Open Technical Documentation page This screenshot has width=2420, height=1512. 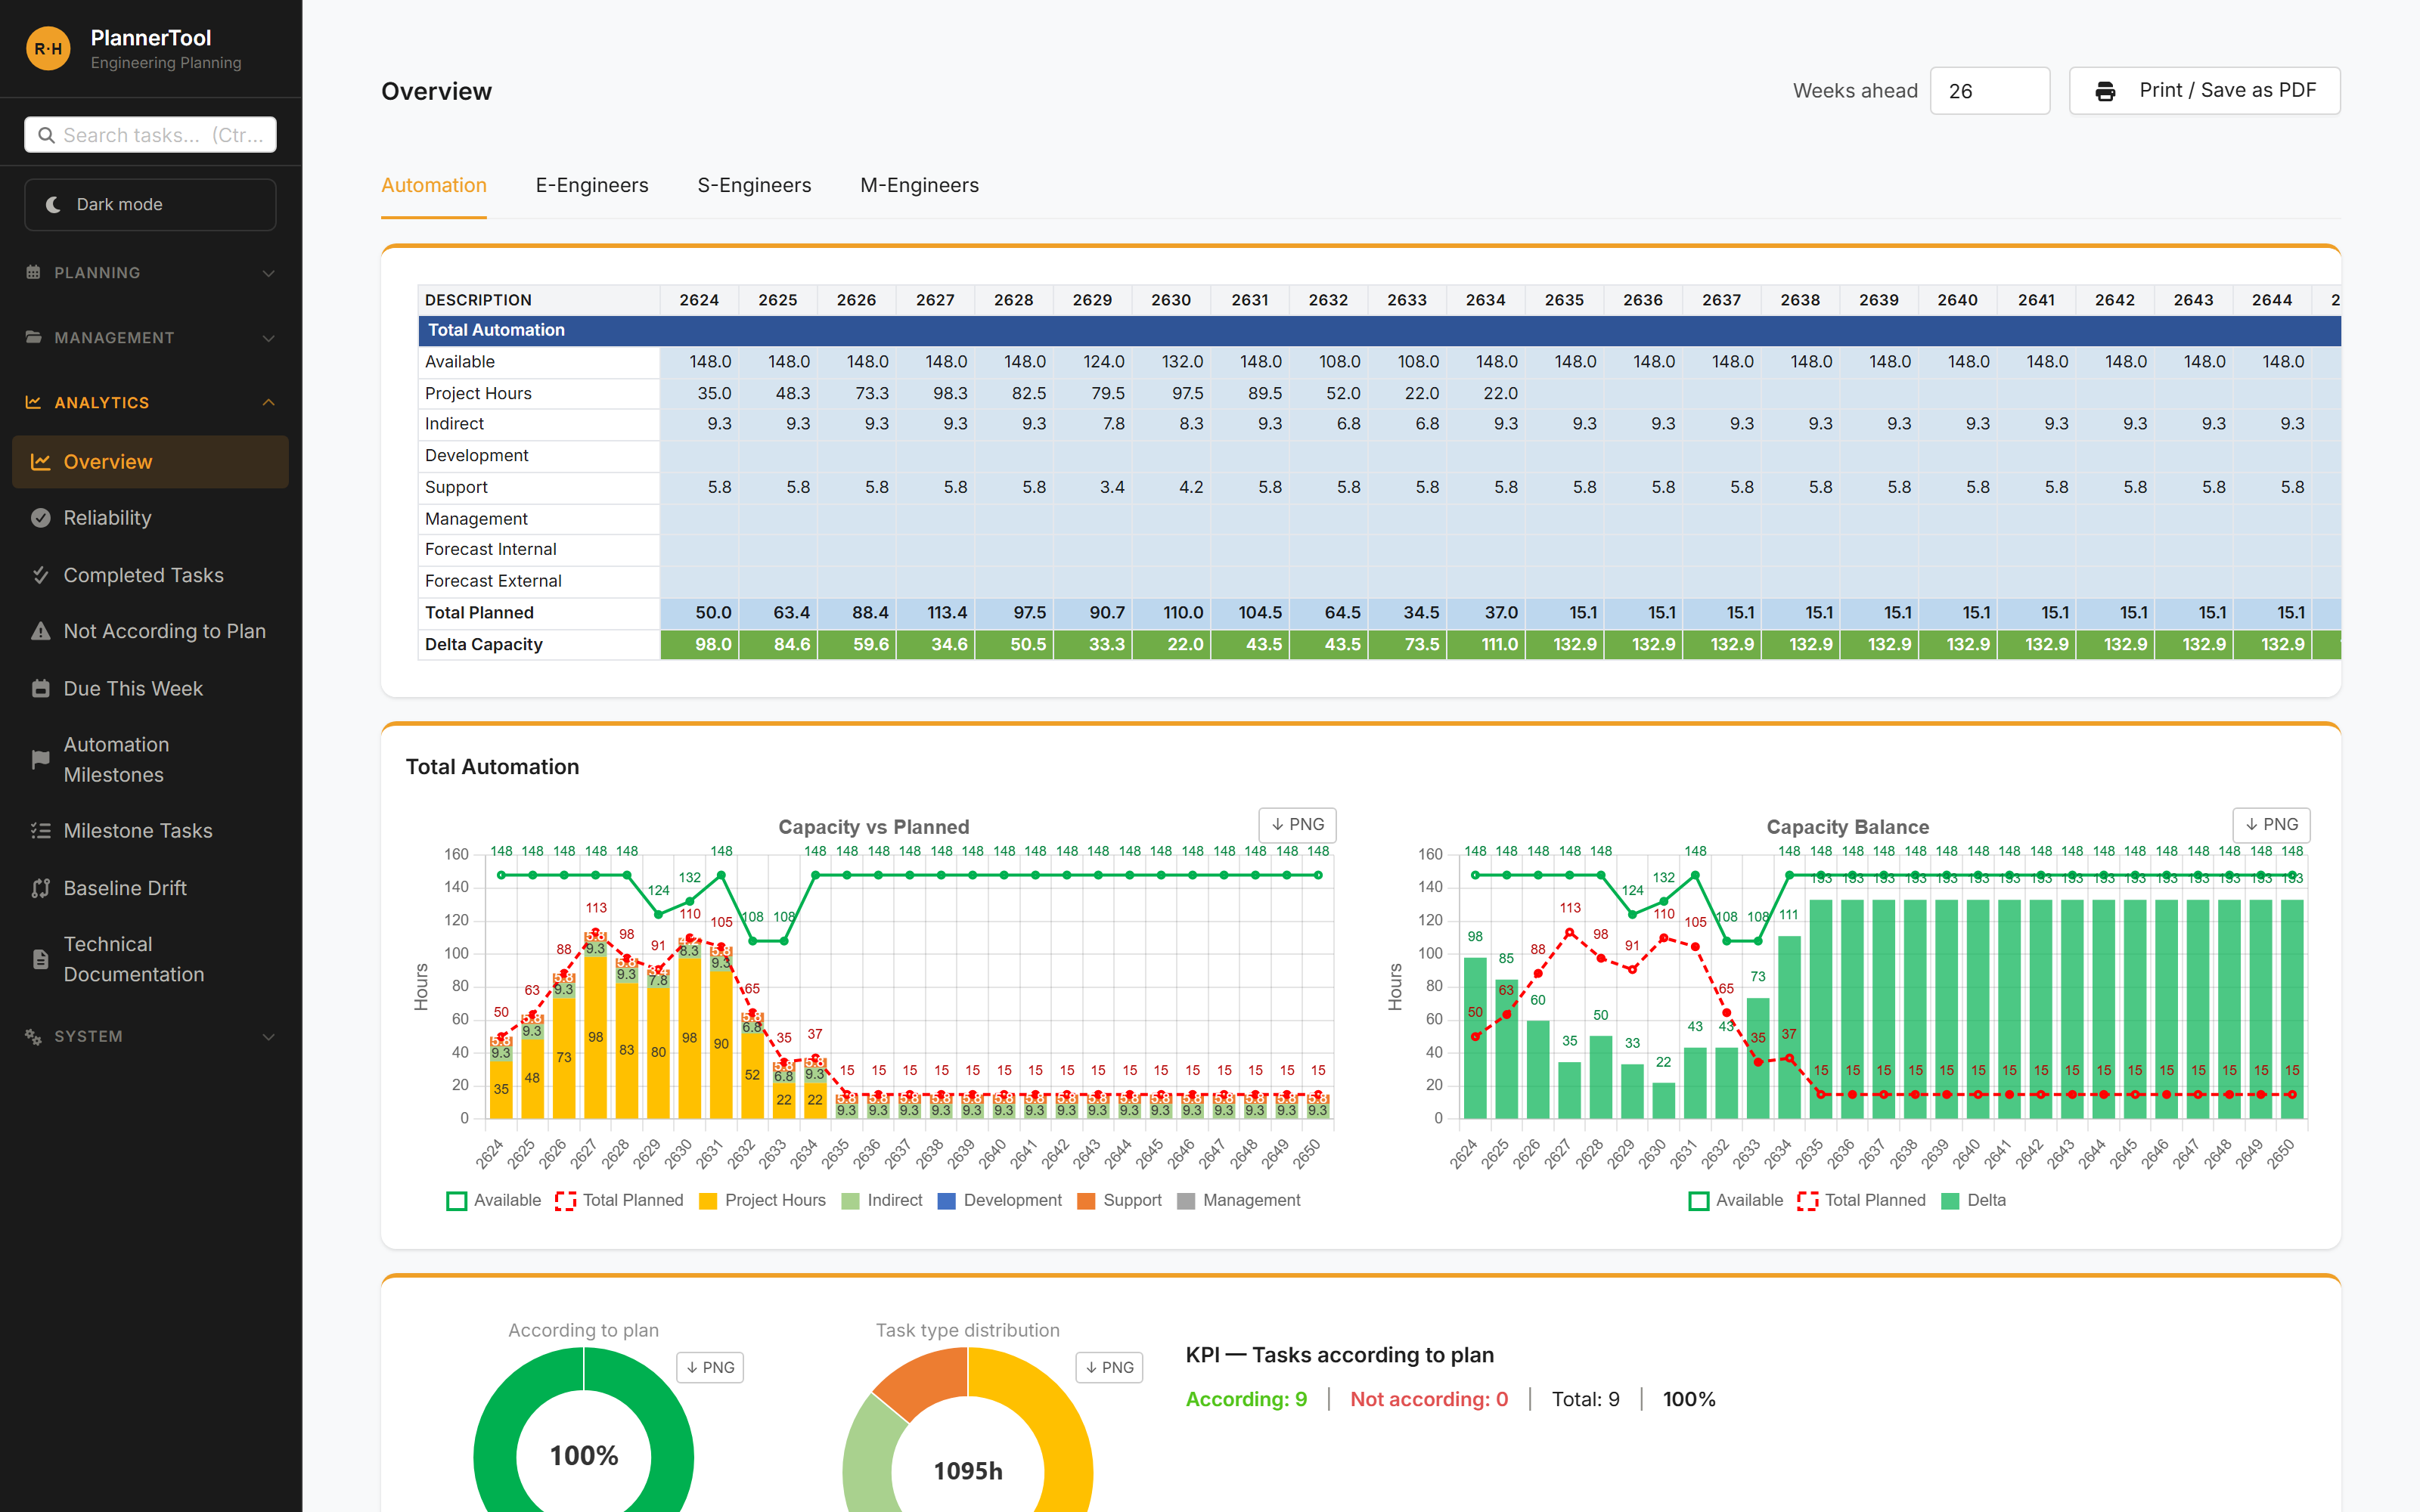150,959
